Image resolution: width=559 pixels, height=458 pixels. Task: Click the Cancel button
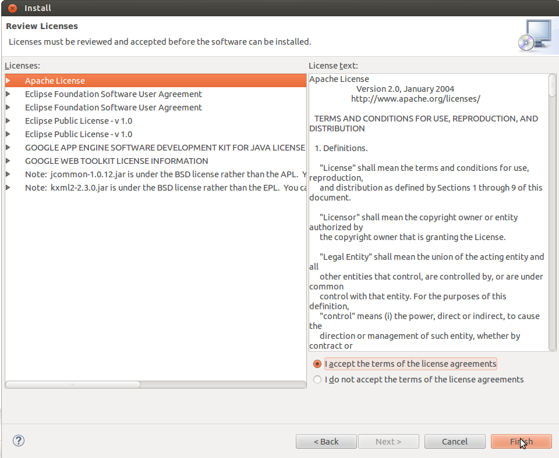455,442
